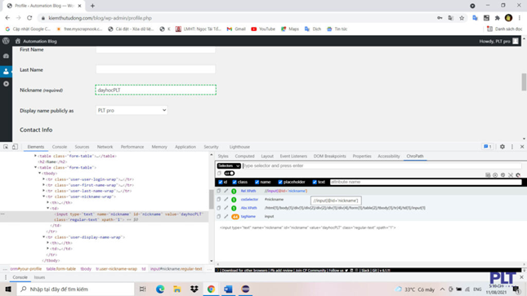Viewport: 527px width, 296px height.
Task: Open the Issues tab in the bottom drawer
Action: (39, 277)
